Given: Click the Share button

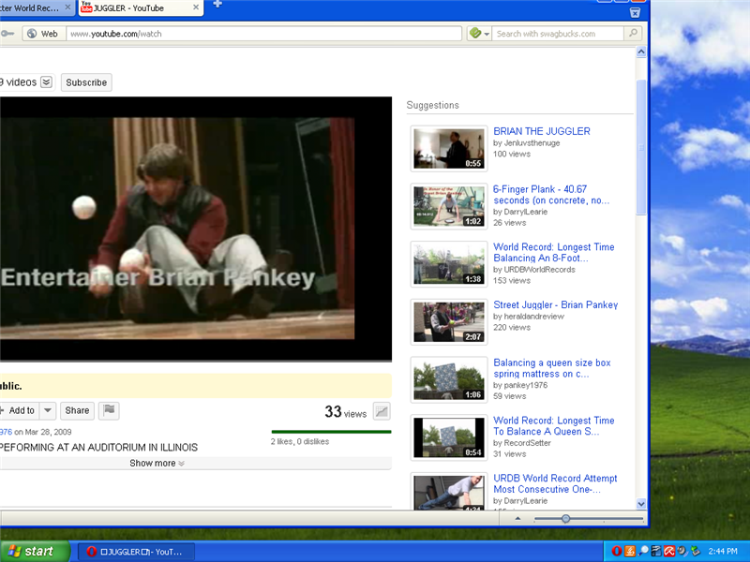Looking at the screenshot, I should (77, 410).
